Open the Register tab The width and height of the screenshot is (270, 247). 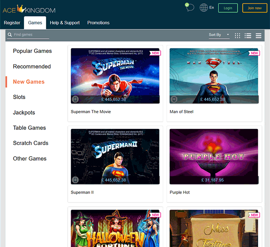[x=12, y=23]
